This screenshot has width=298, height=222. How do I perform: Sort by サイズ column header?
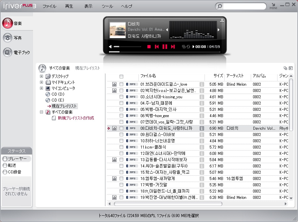(218, 76)
